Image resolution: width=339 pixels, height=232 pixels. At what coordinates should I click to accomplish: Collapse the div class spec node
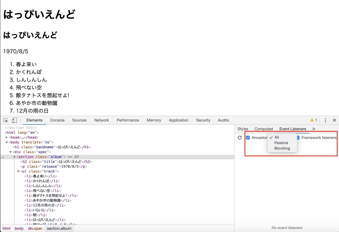click(x=10, y=152)
